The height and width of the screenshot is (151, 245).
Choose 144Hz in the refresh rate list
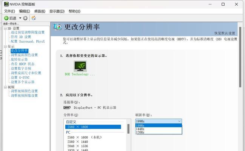point(159,129)
